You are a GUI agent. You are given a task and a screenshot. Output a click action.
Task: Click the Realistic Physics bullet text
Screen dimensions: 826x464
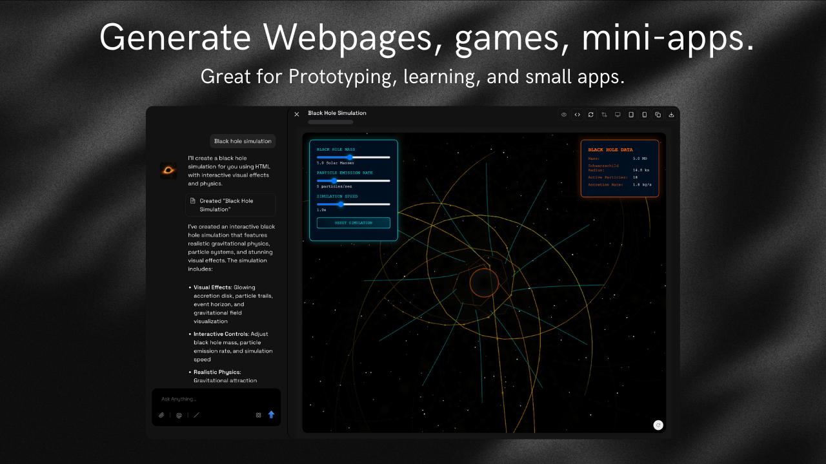[x=226, y=376]
